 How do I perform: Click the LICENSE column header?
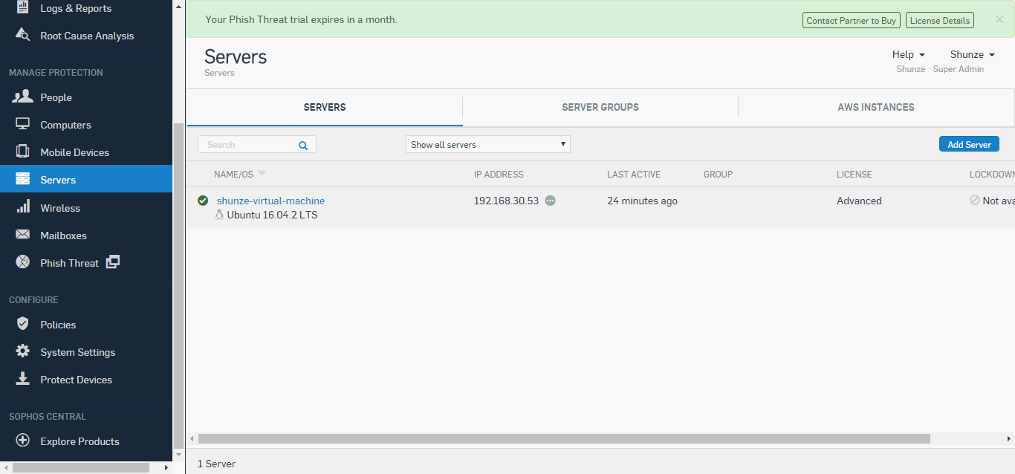(x=855, y=175)
